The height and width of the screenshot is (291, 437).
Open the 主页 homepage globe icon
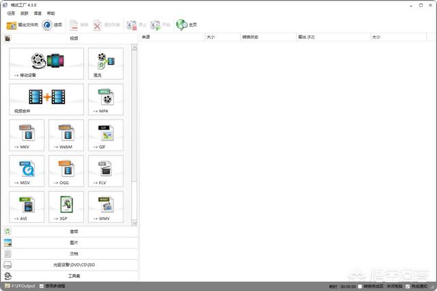pos(182,25)
